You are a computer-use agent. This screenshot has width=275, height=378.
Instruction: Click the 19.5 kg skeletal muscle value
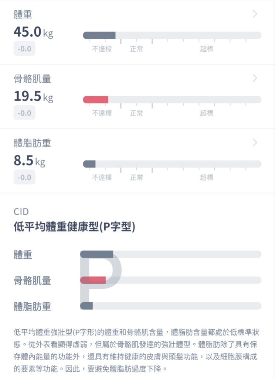tap(33, 96)
